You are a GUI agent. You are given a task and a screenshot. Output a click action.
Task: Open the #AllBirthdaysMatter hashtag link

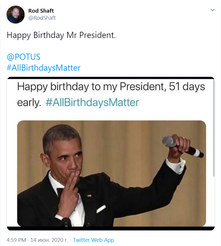click(43, 68)
